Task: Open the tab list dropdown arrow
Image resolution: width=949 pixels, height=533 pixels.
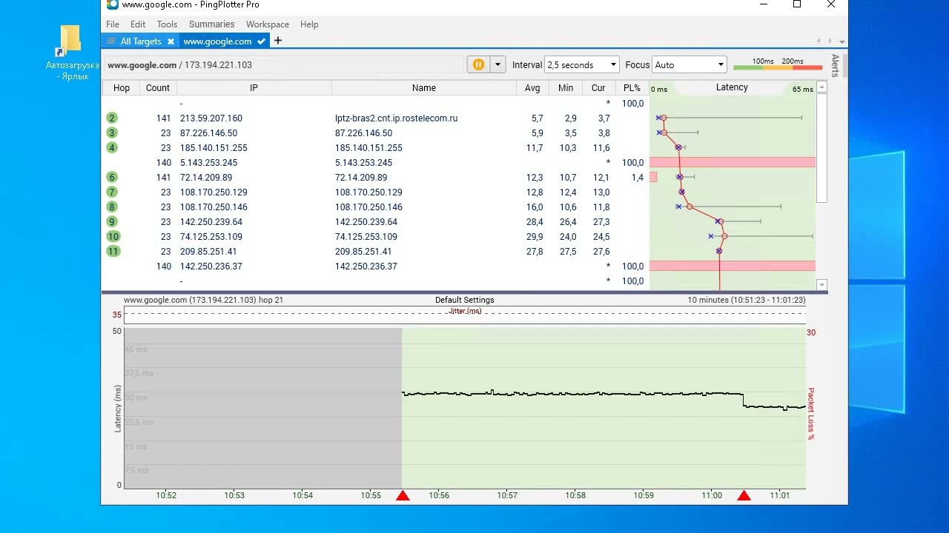Action: 842,42
